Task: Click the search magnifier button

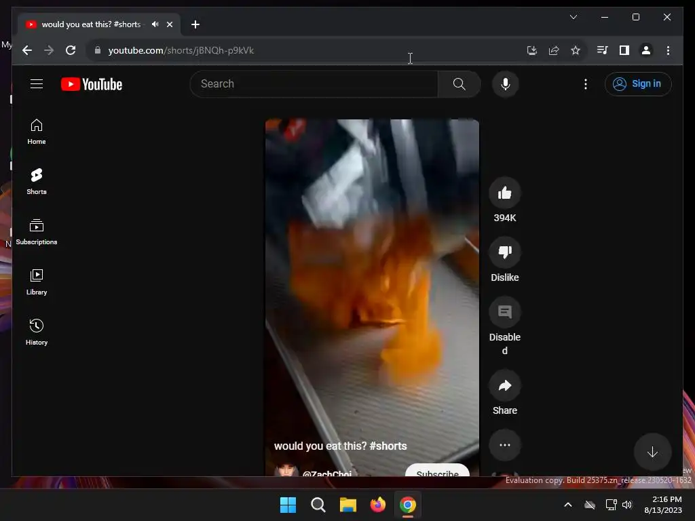Action: [459, 83]
